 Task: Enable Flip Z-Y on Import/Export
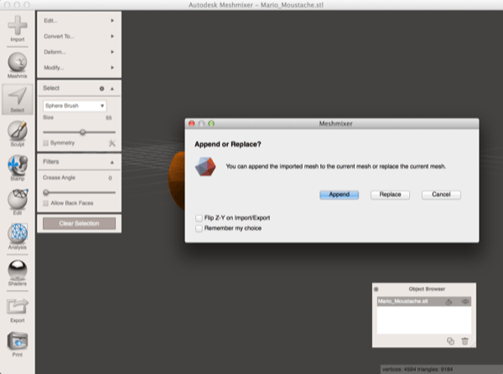[198, 218]
